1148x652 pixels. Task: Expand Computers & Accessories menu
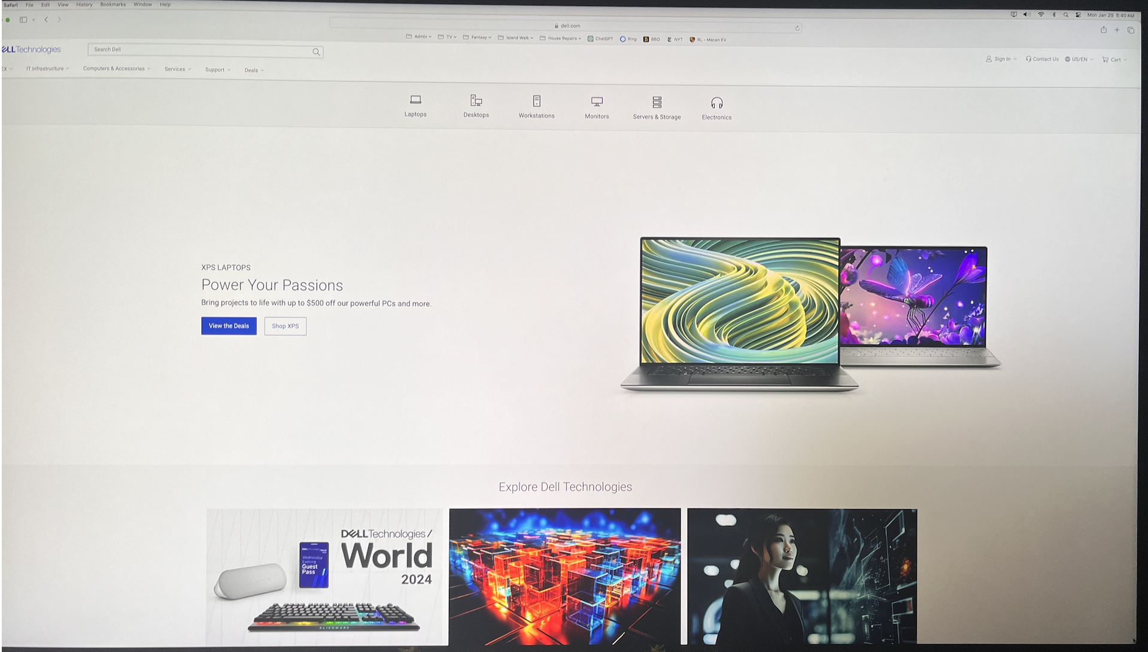[117, 69]
